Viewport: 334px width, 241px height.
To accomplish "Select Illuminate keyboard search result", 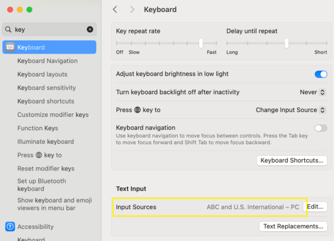I will 45,142.
